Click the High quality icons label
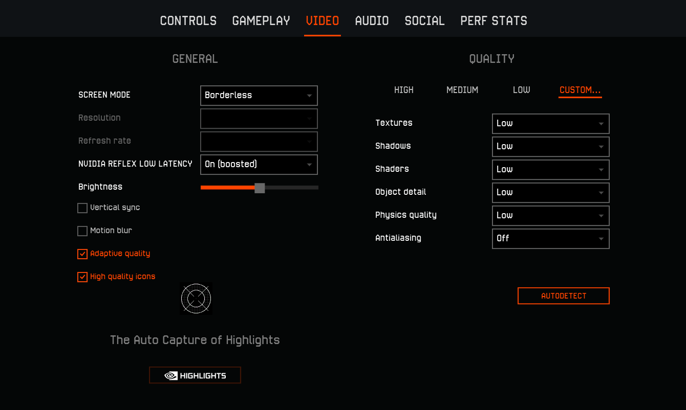This screenshot has width=686, height=410. pos(123,277)
